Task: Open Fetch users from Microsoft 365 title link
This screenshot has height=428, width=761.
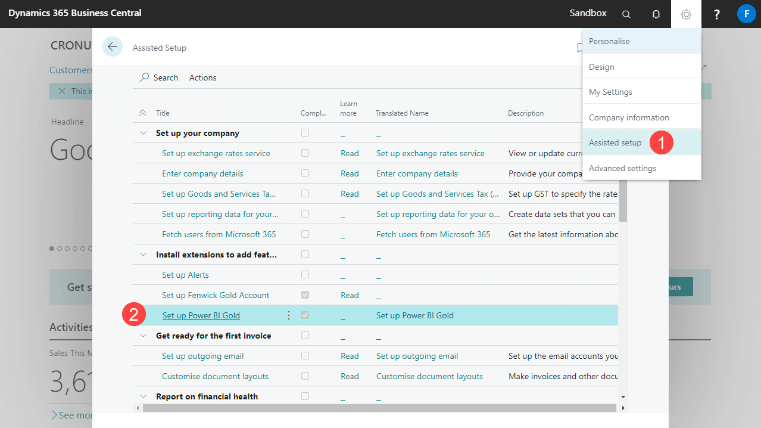Action: (219, 234)
